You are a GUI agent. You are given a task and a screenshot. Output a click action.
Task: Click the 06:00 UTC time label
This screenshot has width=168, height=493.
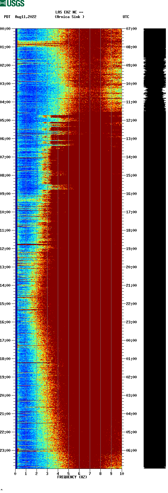tap(131, 451)
